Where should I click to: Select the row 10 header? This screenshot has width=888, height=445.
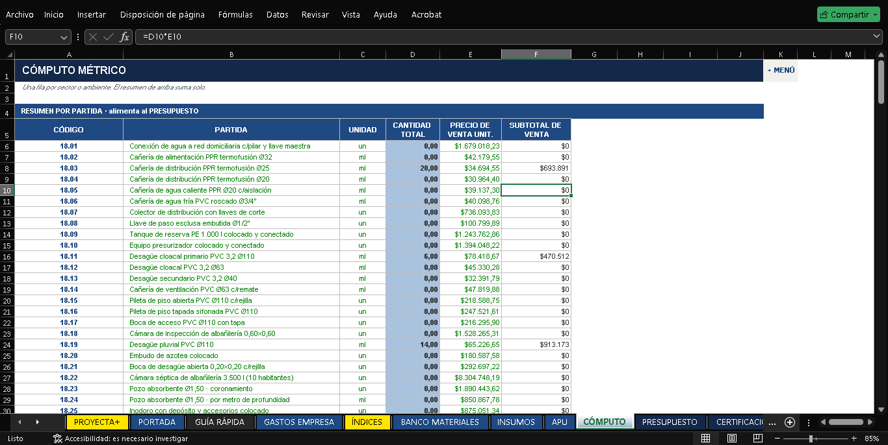tap(7, 190)
